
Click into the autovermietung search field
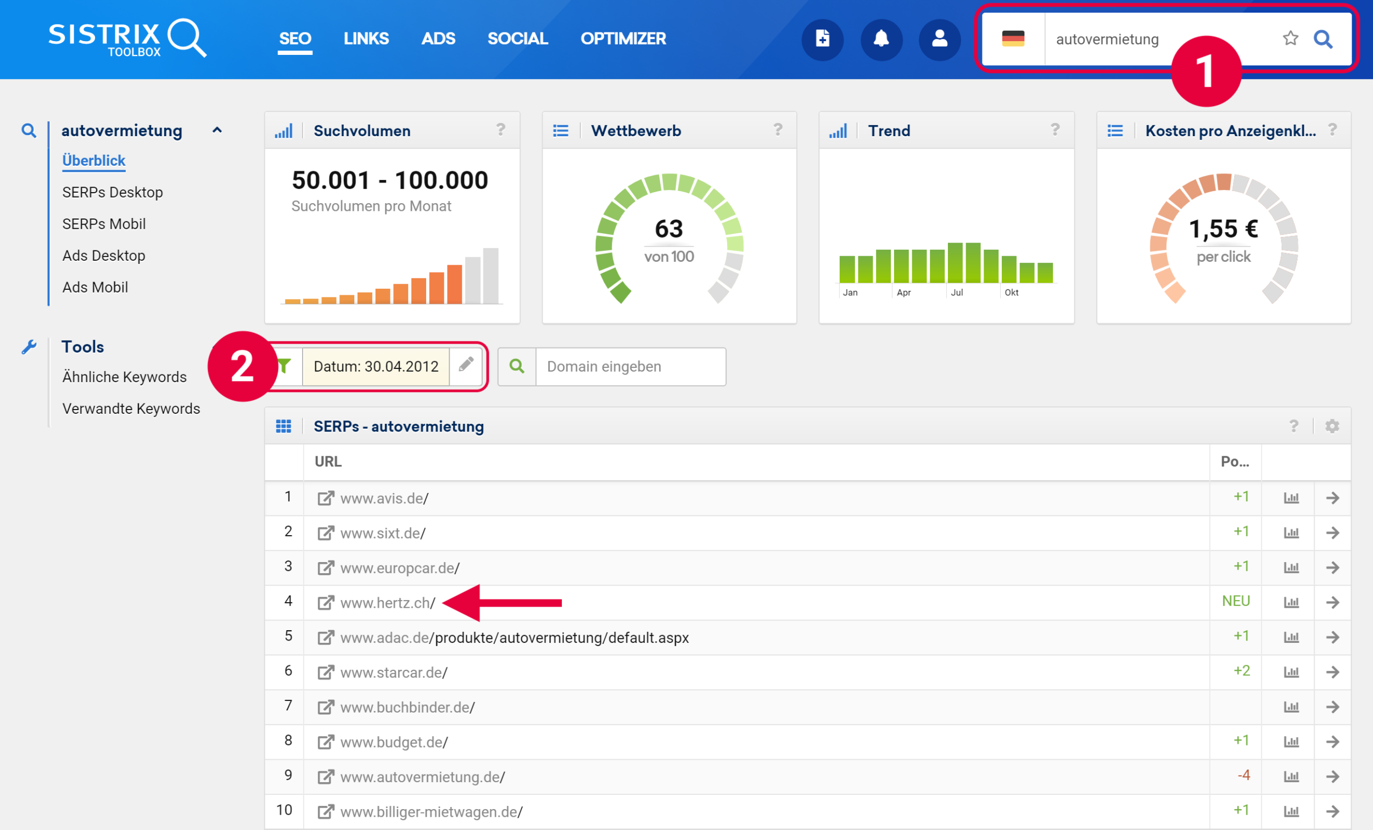click(x=1159, y=39)
